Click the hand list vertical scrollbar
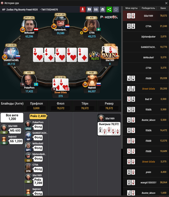The image size is (169, 197). 122,77
